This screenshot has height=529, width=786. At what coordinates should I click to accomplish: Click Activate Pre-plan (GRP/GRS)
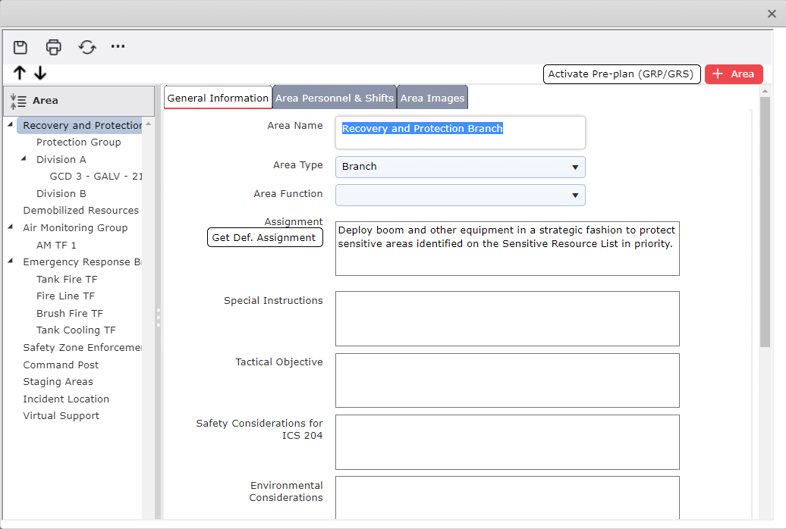point(621,74)
